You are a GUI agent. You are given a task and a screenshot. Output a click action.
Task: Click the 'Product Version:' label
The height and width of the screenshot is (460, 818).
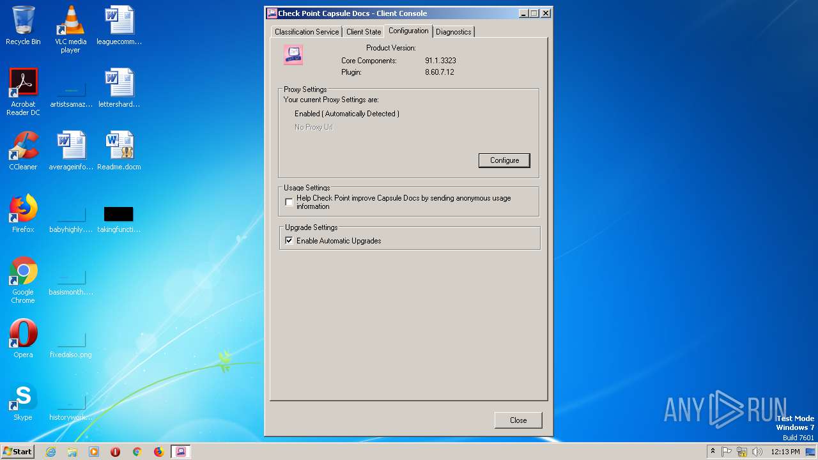pyautogui.click(x=391, y=48)
